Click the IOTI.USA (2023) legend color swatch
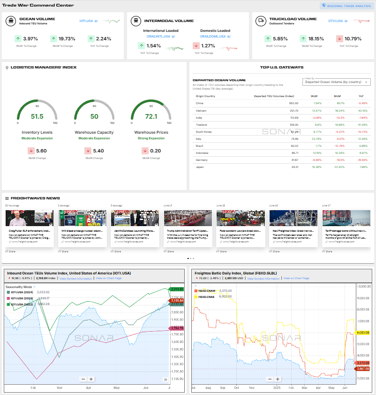Viewport: 376px width, 395px height. tap(8, 298)
